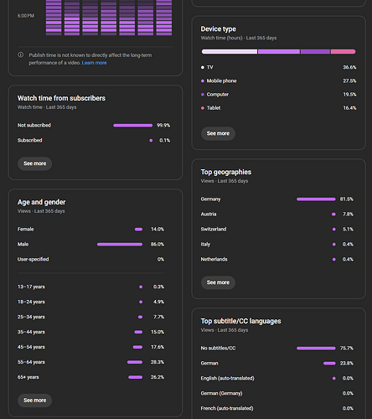The width and height of the screenshot is (372, 419).
Task: Click the Subscribed row dot indicator
Action: pyautogui.click(x=151, y=141)
